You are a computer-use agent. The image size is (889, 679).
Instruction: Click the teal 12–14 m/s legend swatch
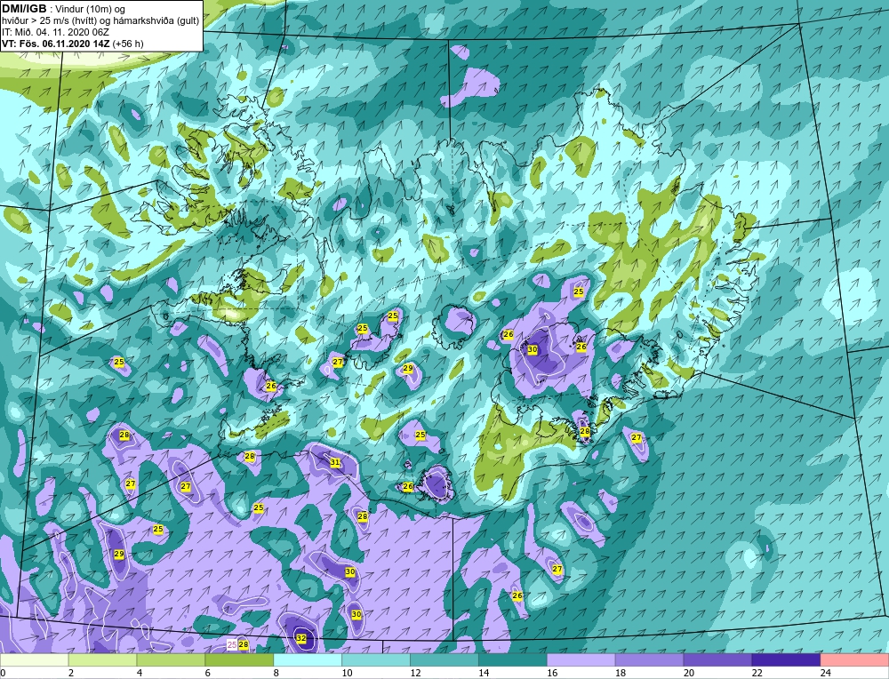(444, 660)
